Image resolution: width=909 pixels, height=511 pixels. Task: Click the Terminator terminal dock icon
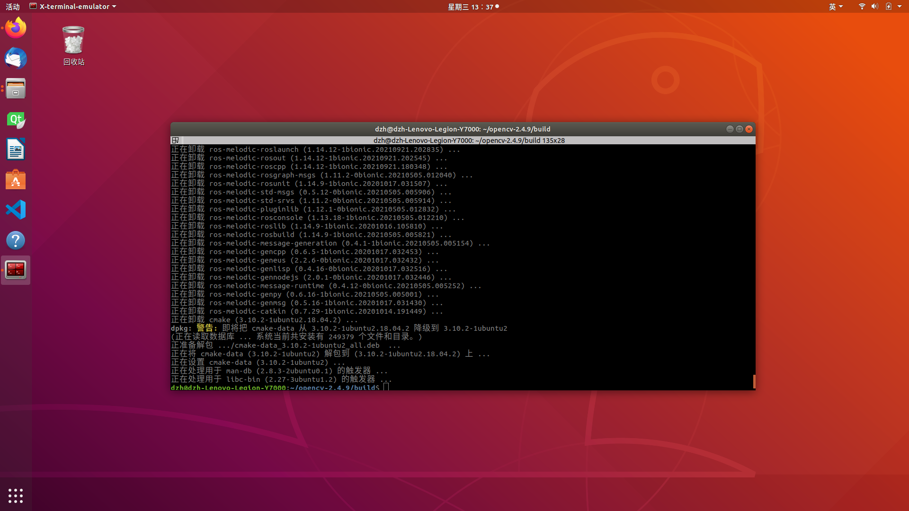point(16,270)
